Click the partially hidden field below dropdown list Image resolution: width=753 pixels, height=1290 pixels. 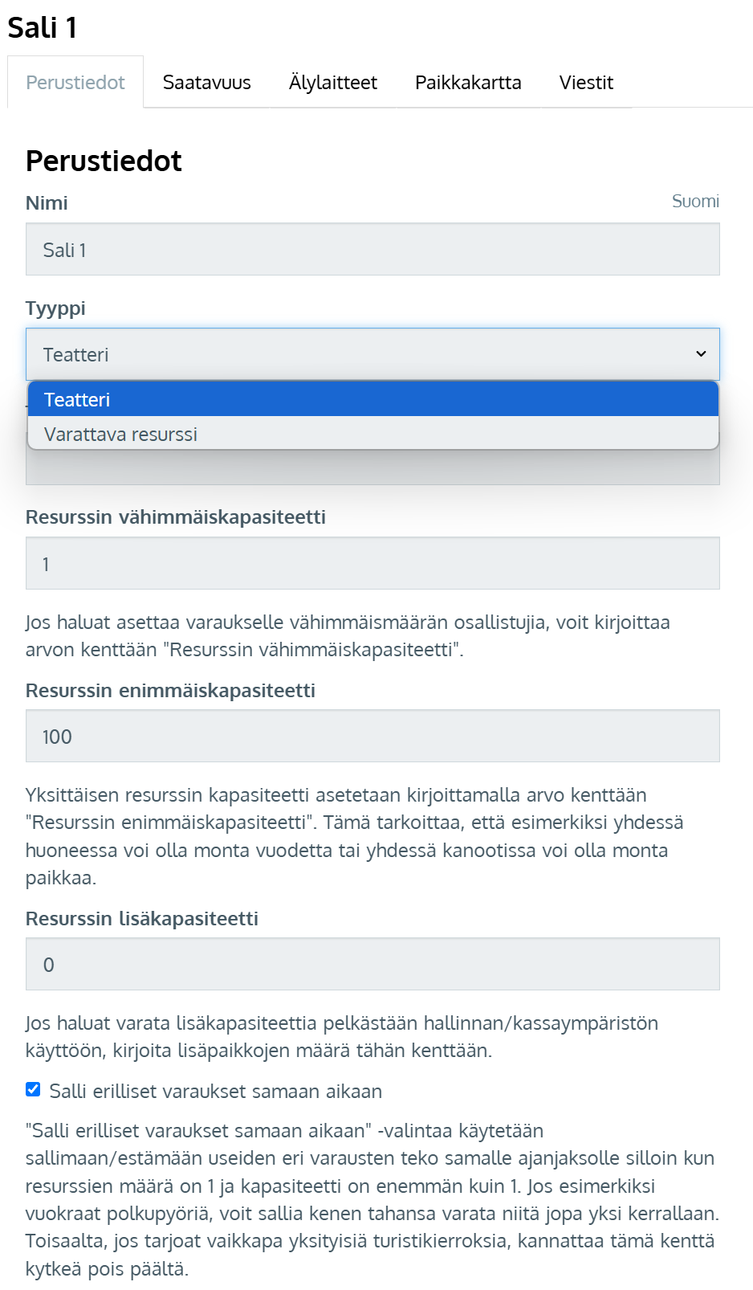(x=372, y=469)
